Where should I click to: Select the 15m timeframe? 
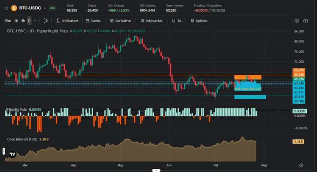[7, 21]
